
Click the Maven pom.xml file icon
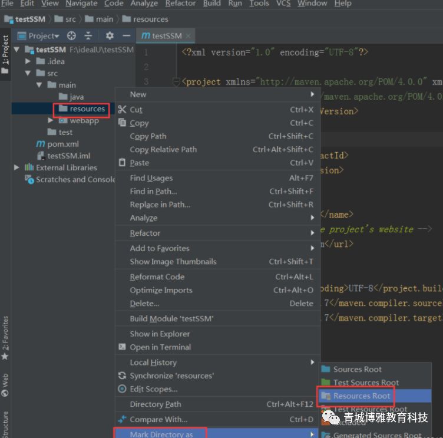tap(41, 144)
